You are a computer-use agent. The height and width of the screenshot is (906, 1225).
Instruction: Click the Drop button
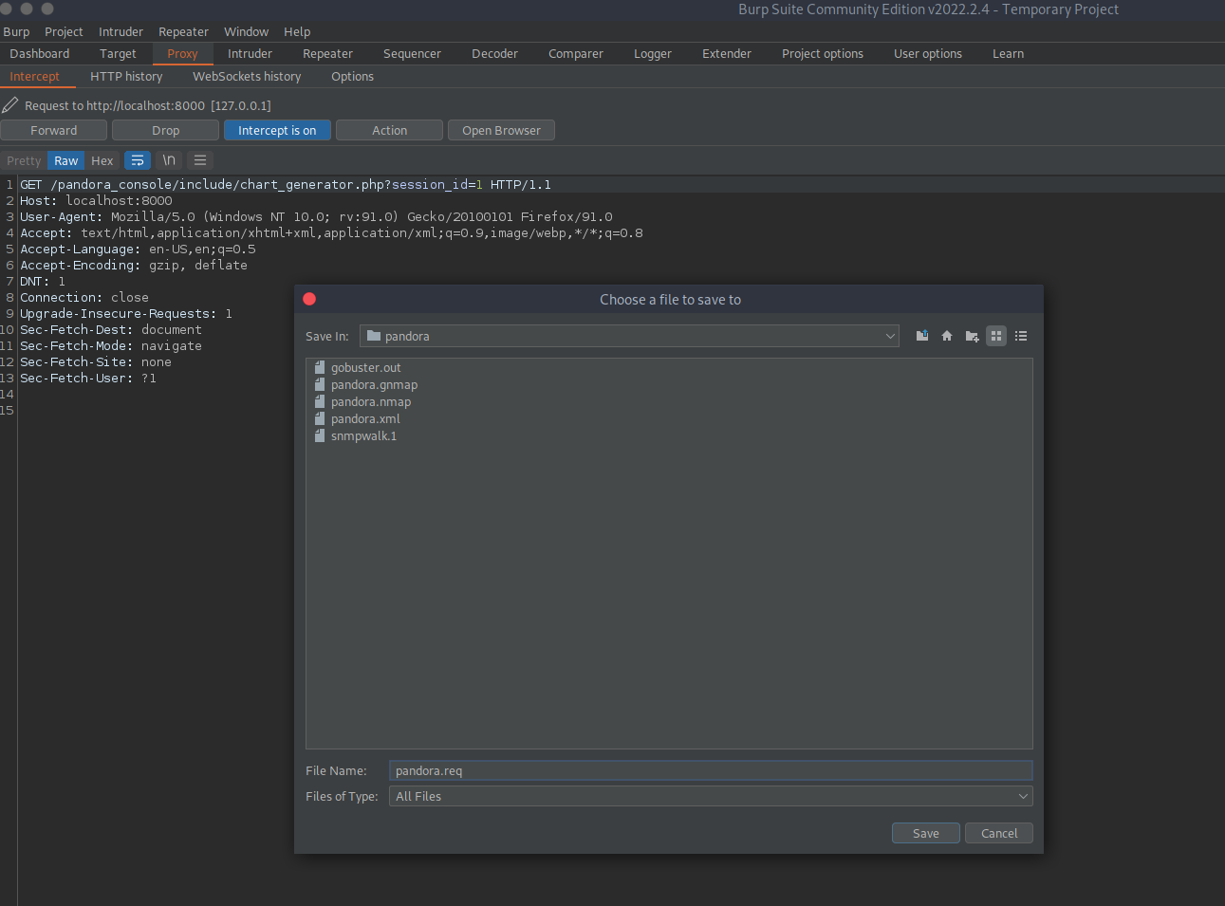165,130
